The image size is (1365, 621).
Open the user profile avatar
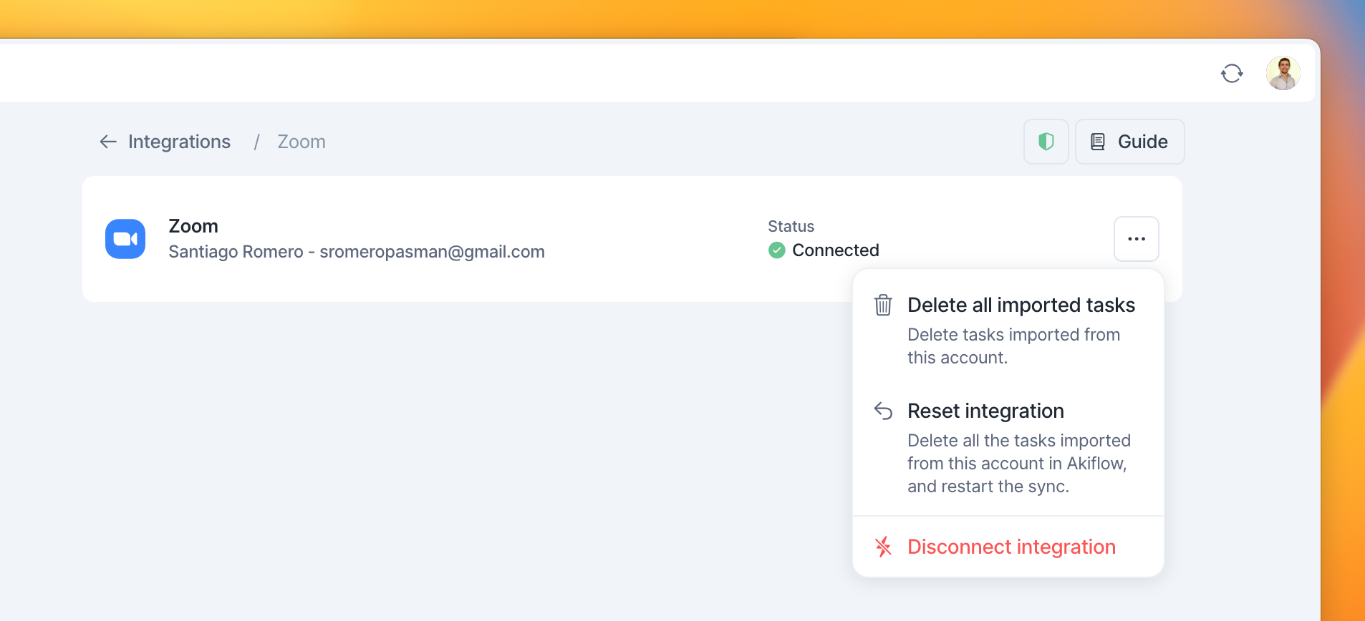point(1283,73)
